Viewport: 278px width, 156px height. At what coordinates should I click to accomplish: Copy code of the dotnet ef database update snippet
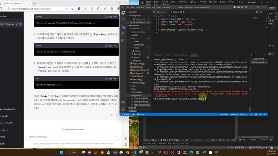[x=111, y=78]
